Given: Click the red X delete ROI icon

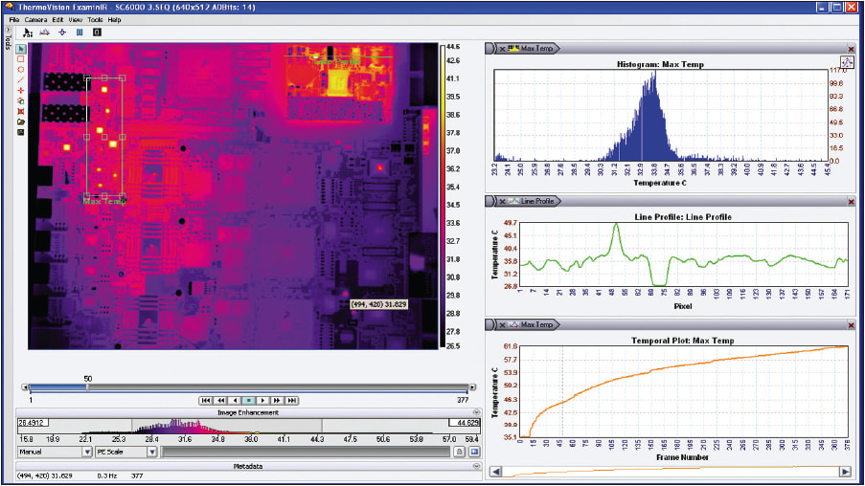Looking at the screenshot, I should coord(21,111).
